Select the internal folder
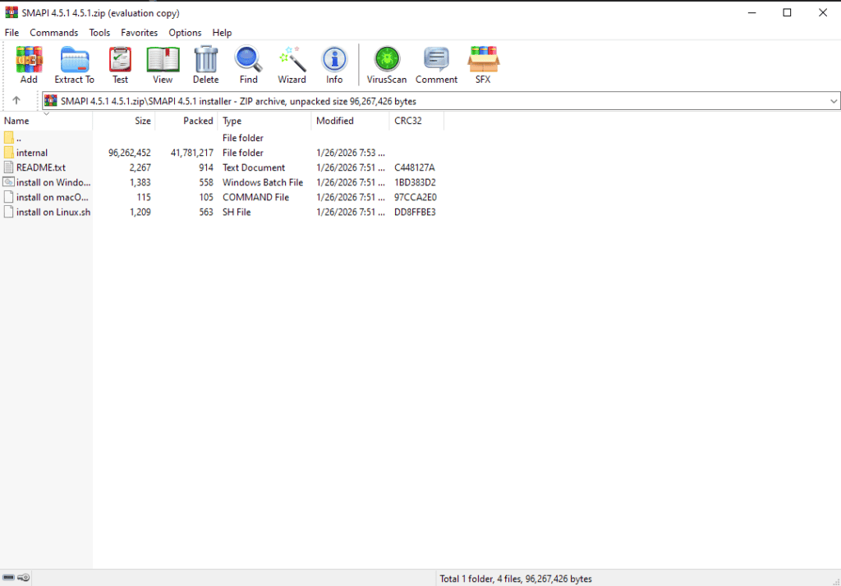The width and height of the screenshot is (841, 586). (x=32, y=153)
